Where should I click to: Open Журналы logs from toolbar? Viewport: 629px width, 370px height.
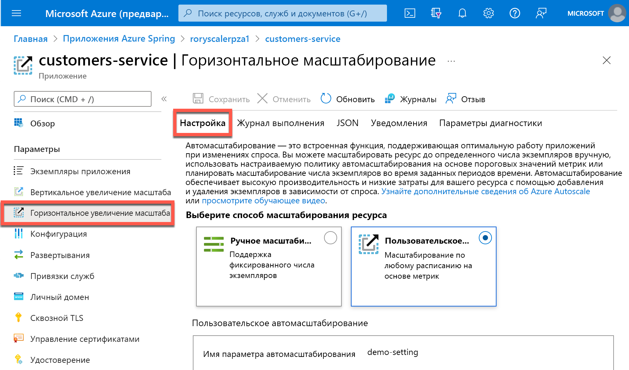click(x=411, y=99)
